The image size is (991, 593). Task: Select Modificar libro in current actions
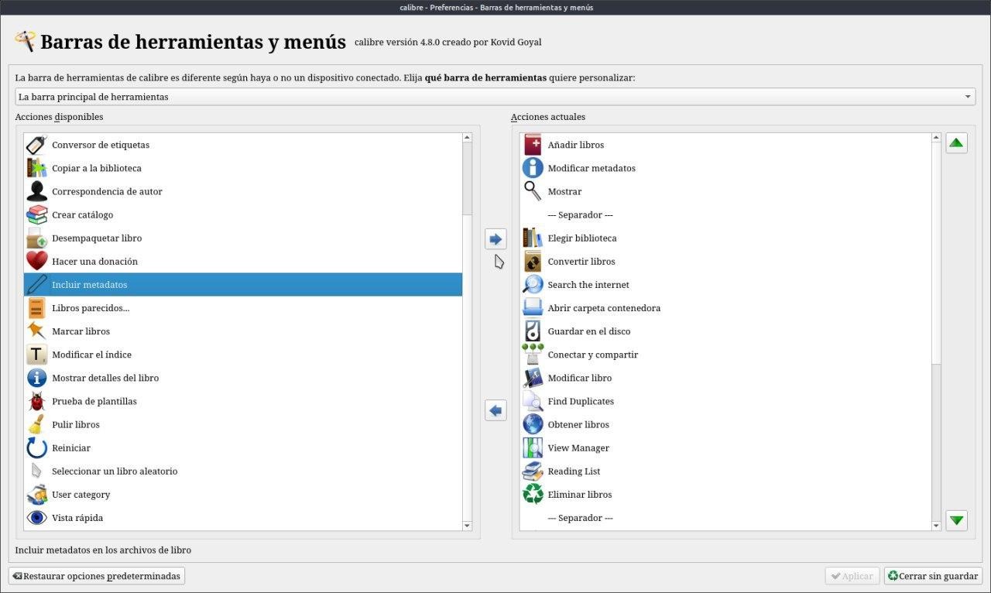tap(725, 378)
